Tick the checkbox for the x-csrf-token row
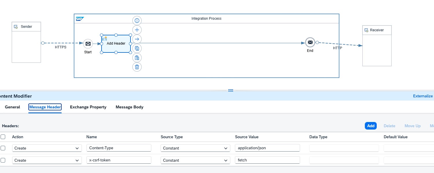This screenshot has width=434, height=173. coord(3,160)
